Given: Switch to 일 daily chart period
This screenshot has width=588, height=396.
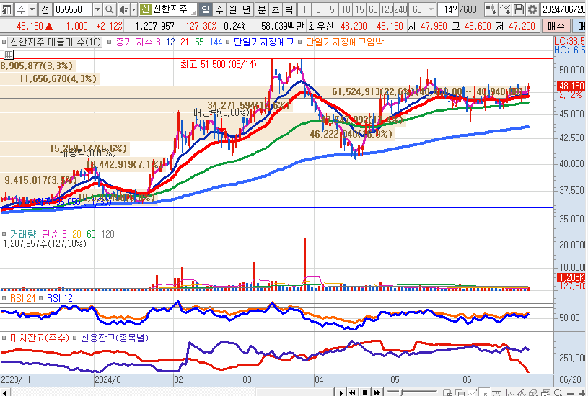Looking at the screenshot, I should point(206,9).
